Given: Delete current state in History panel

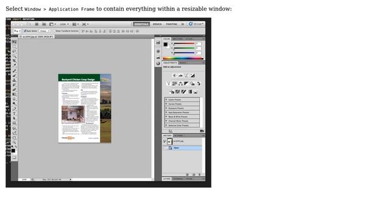Looking at the screenshot, I should (x=199, y=175).
